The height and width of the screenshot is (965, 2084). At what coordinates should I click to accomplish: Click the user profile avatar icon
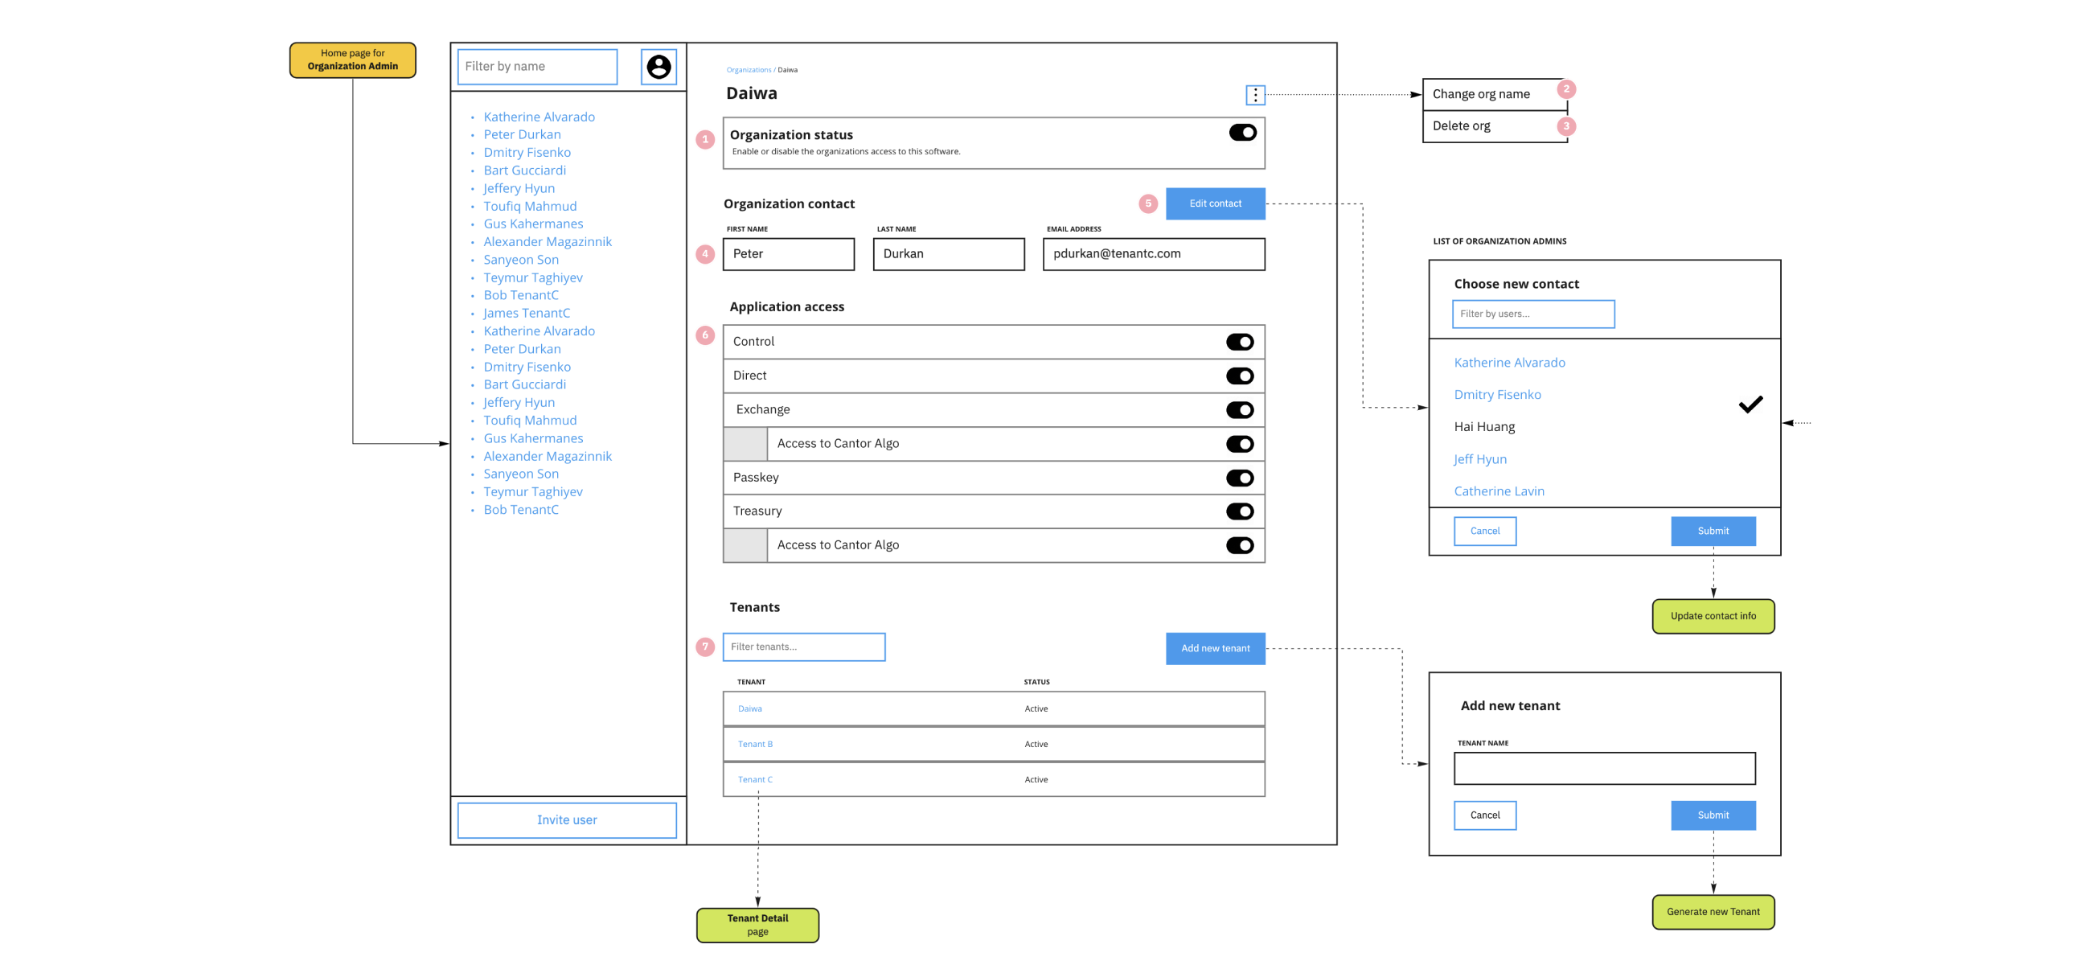tap(658, 66)
